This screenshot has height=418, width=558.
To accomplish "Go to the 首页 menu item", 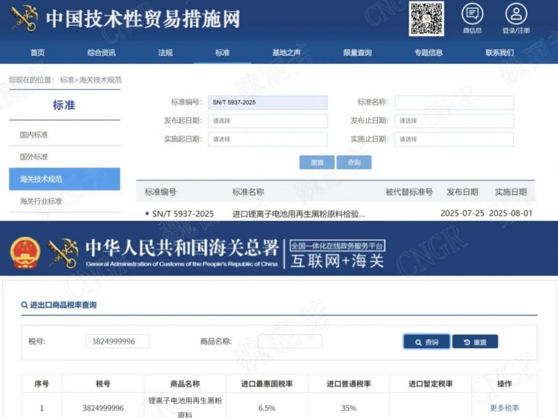I will [37, 52].
